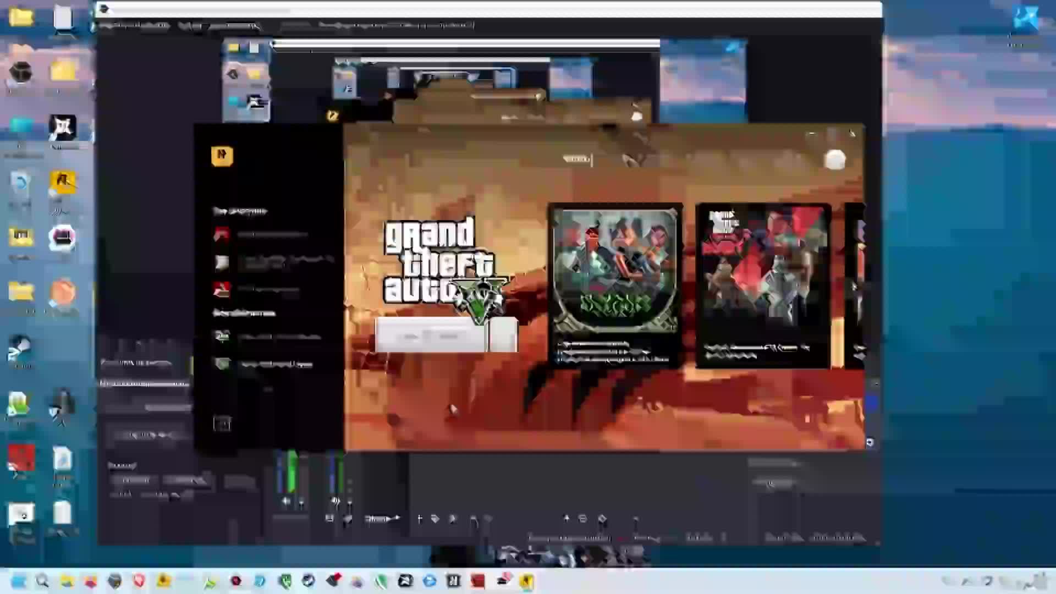
Task: Mute the second audio mixer channel speaker icon
Action: pyautogui.click(x=335, y=501)
